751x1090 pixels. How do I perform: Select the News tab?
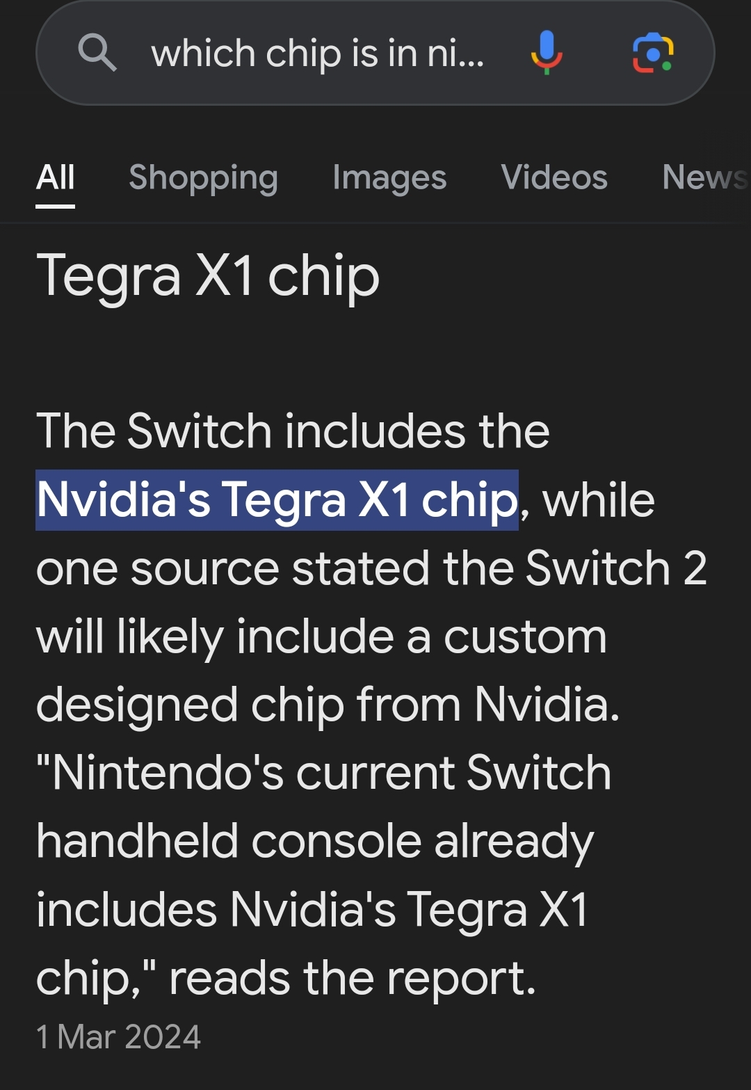coord(705,177)
